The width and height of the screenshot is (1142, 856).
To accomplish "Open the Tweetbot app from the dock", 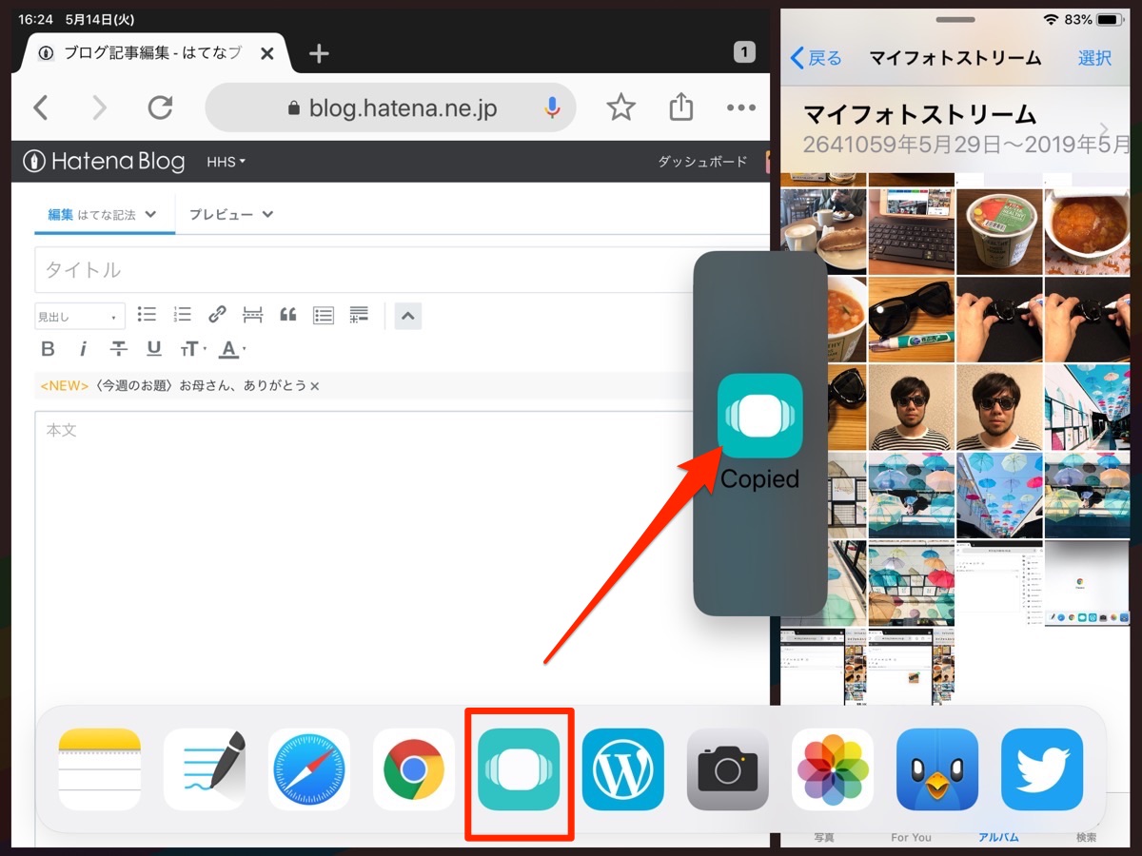I will pyautogui.click(x=936, y=770).
